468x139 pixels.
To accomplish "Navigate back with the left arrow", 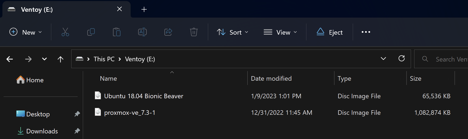I will click(x=10, y=59).
